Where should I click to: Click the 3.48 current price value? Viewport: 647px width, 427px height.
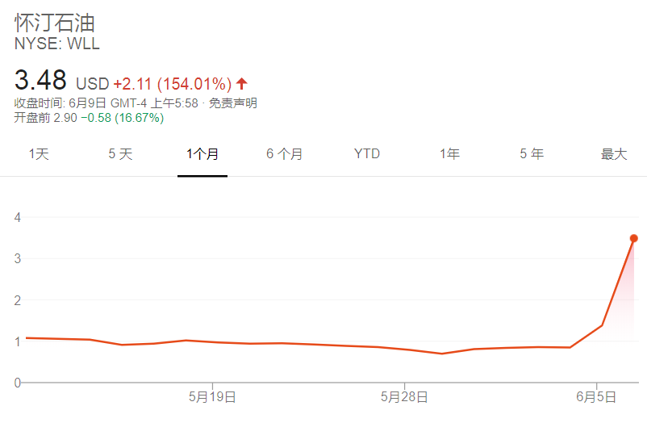pos(40,82)
